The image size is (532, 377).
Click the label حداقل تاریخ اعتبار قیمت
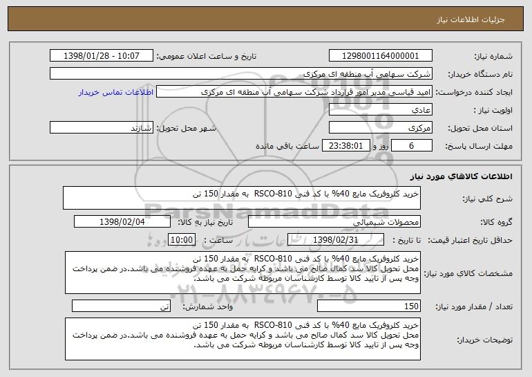[x=470, y=241]
